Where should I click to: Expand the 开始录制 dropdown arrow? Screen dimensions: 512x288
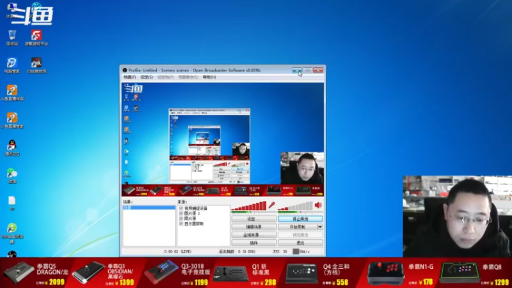[320, 227]
